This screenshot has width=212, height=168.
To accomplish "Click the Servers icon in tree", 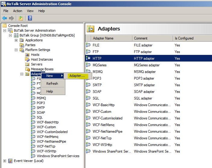I will click(x=27, y=64).
